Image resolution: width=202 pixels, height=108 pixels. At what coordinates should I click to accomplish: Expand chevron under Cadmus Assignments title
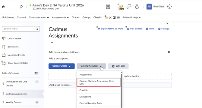pos(52,43)
